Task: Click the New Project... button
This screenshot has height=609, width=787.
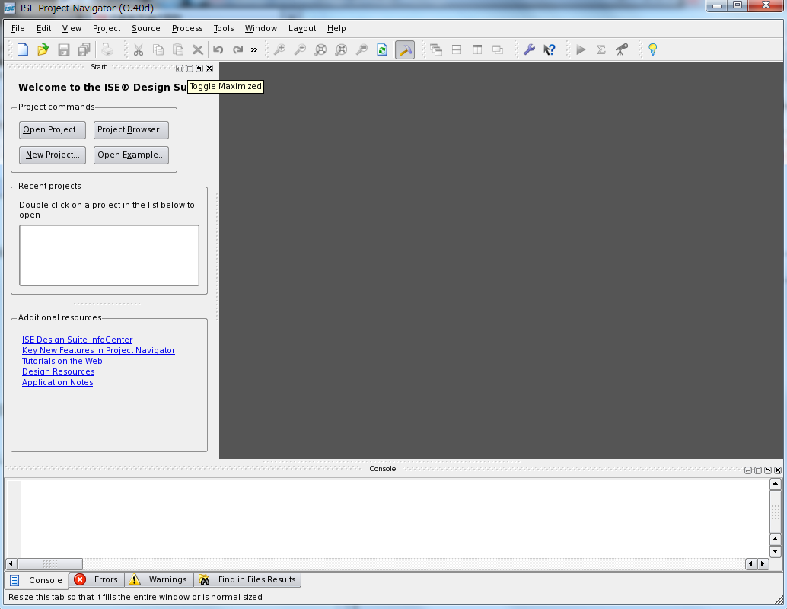Action: coord(53,155)
